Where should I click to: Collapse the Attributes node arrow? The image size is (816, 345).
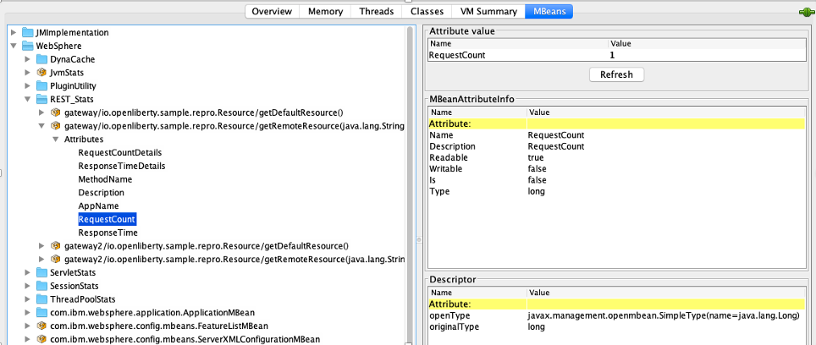(x=56, y=139)
